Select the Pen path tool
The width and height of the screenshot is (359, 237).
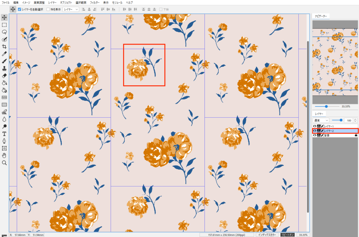point(4,141)
